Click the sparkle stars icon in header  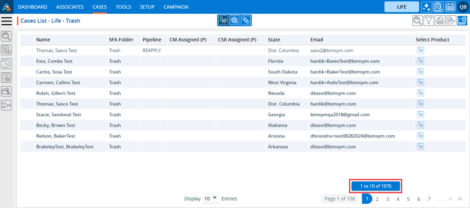coord(426,7)
